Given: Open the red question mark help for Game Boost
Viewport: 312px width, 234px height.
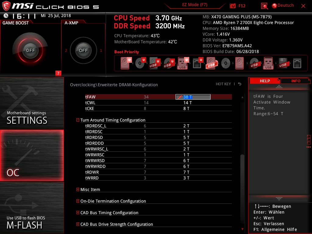Looking at the screenshot, I should tap(58, 73).
